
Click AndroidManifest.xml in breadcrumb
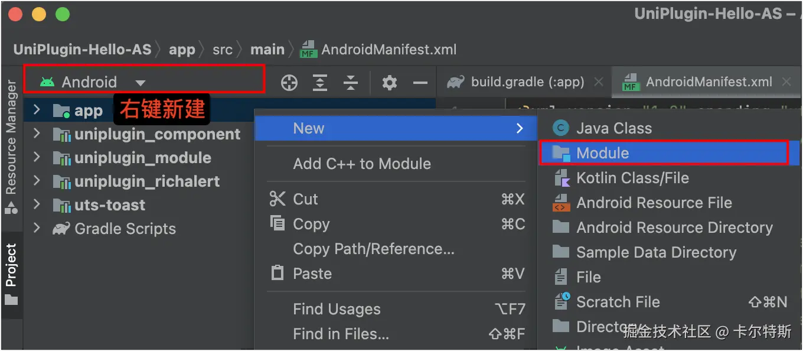[389, 50]
